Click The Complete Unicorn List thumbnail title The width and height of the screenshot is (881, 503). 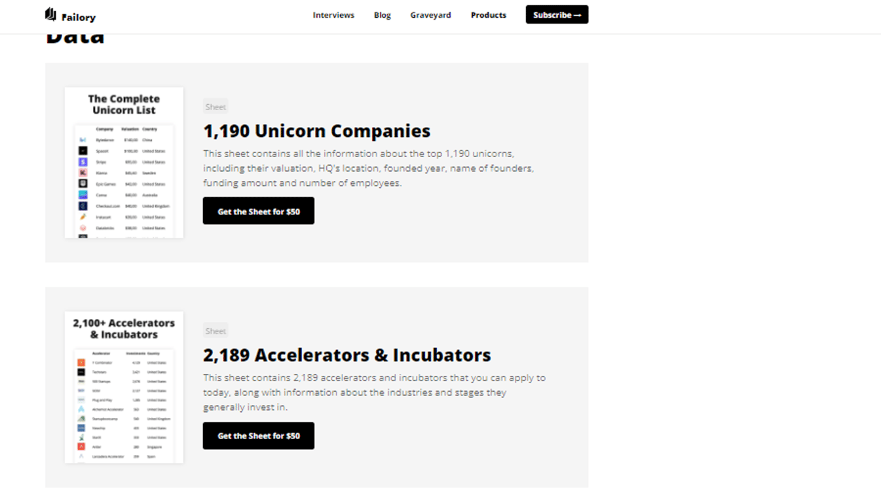(x=124, y=104)
